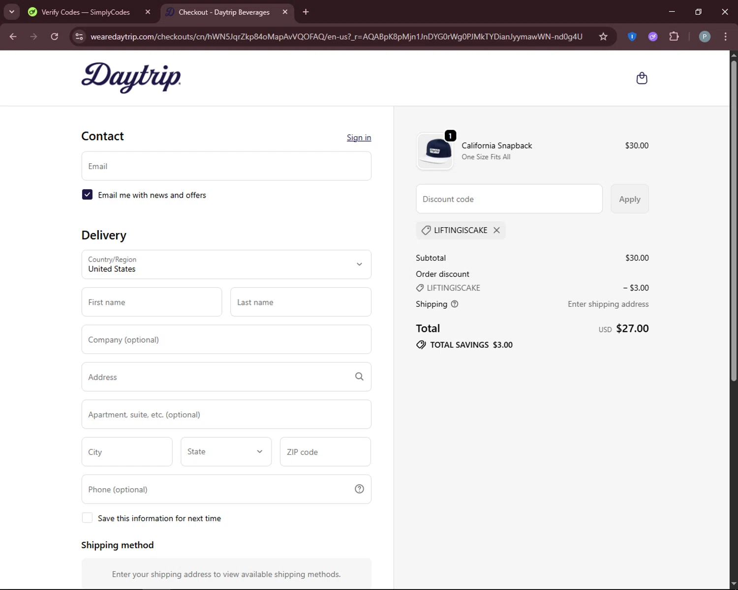Open the purple SimplyCodes extension icon
This screenshot has height=590, width=738.
pos(653,36)
